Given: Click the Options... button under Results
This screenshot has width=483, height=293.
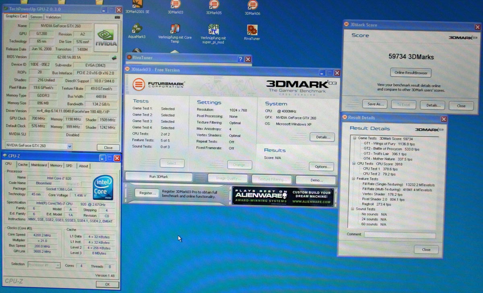Looking at the screenshot, I should click(322, 166).
